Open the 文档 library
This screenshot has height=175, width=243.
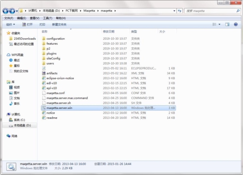15,98
